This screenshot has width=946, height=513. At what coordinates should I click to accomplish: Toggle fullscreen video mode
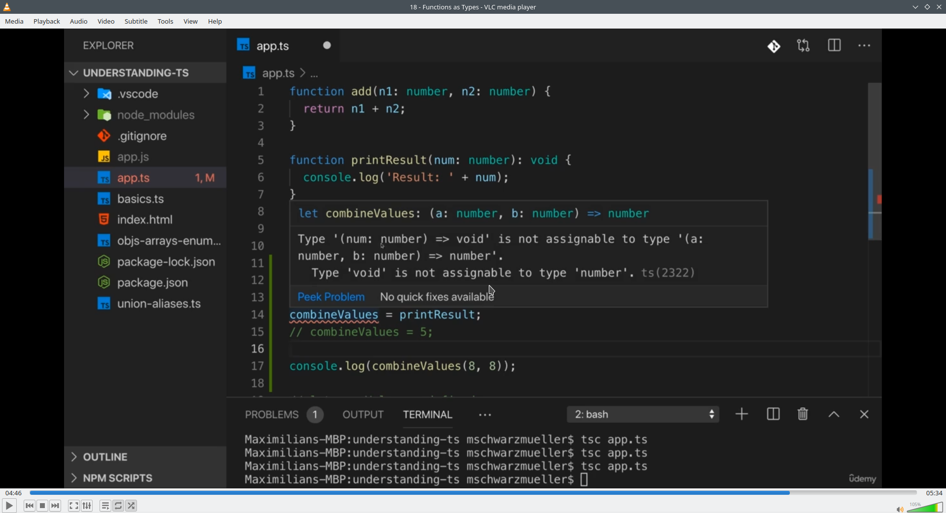[74, 506]
